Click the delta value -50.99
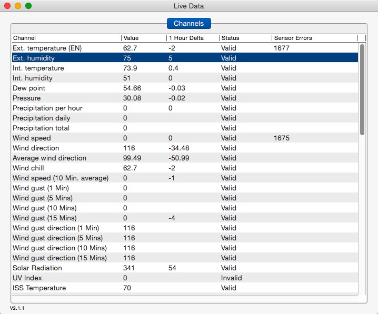 pos(179,158)
